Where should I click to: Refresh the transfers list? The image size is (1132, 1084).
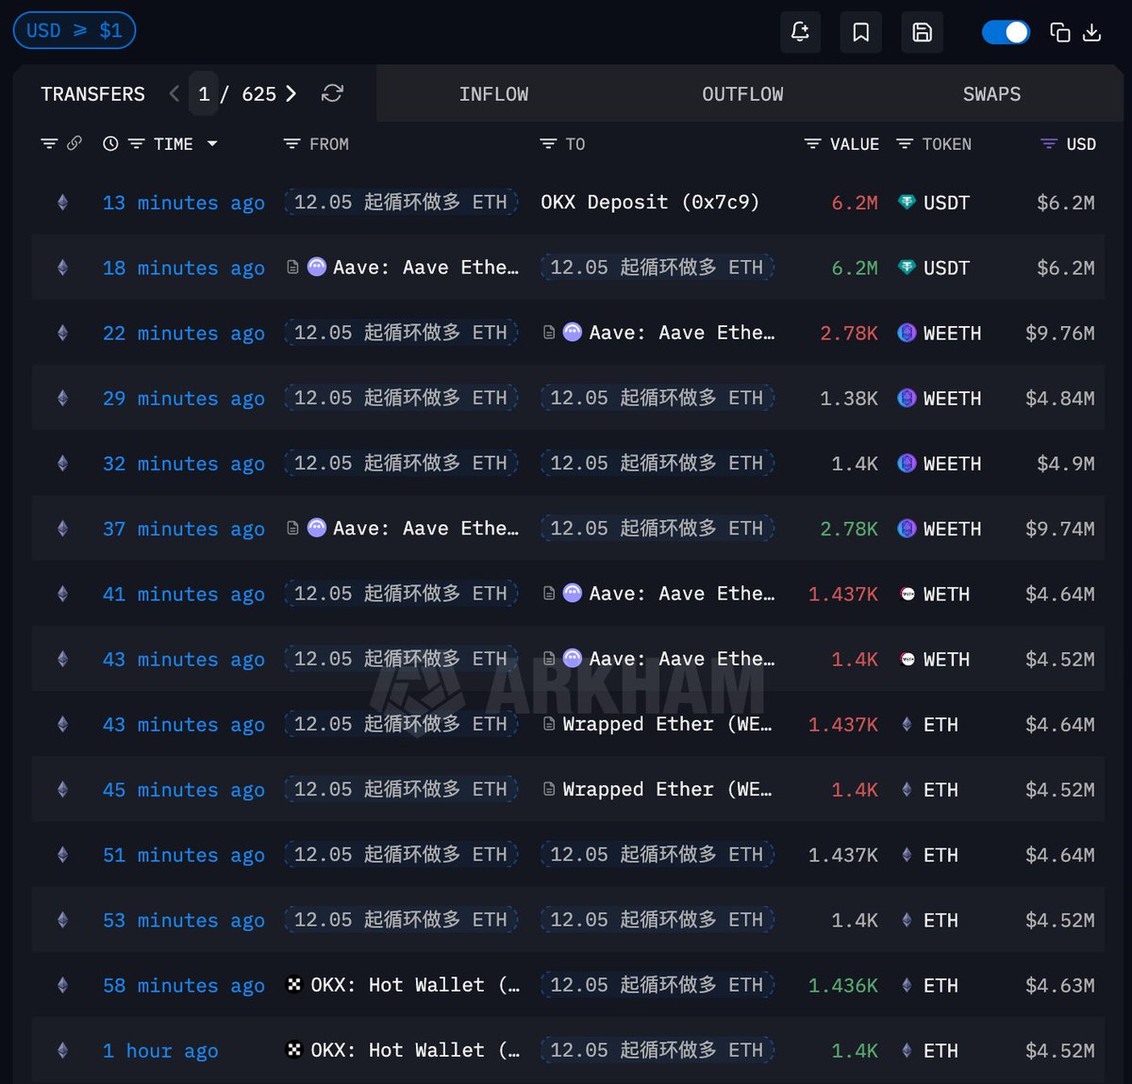pyautogui.click(x=332, y=93)
